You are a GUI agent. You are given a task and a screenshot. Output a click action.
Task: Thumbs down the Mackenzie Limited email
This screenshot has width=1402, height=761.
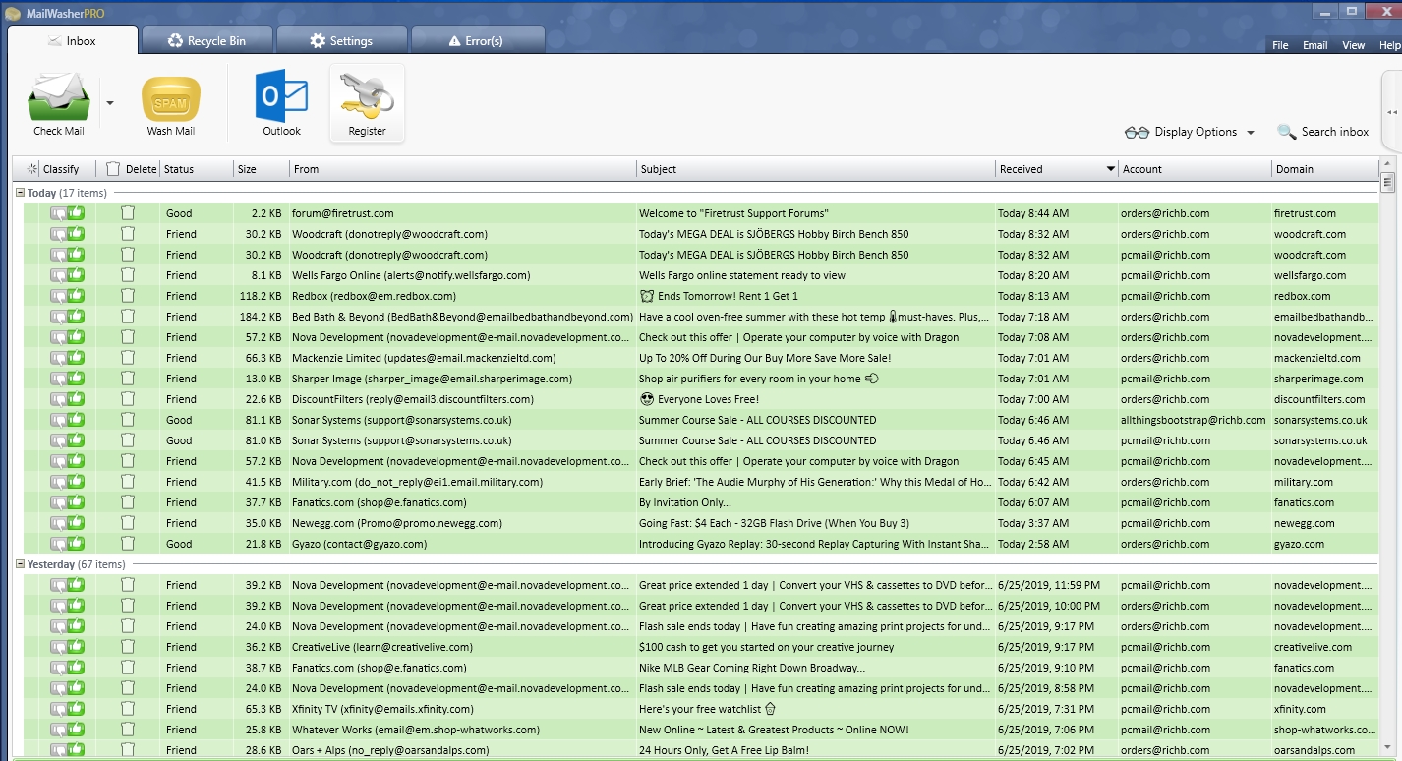pyautogui.click(x=59, y=358)
